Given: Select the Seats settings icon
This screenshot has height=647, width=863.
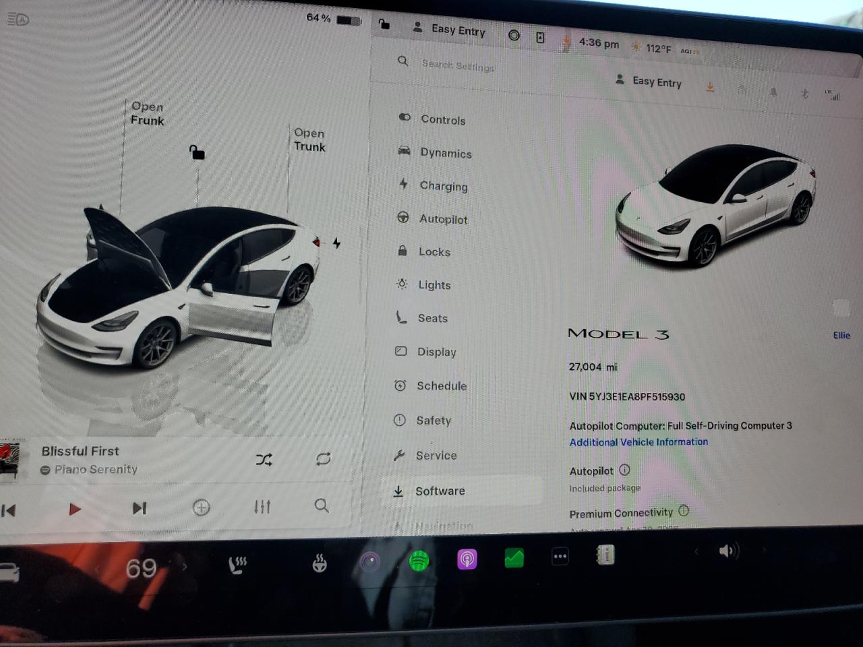Looking at the screenshot, I should pyautogui.click(x=402, y=317).
